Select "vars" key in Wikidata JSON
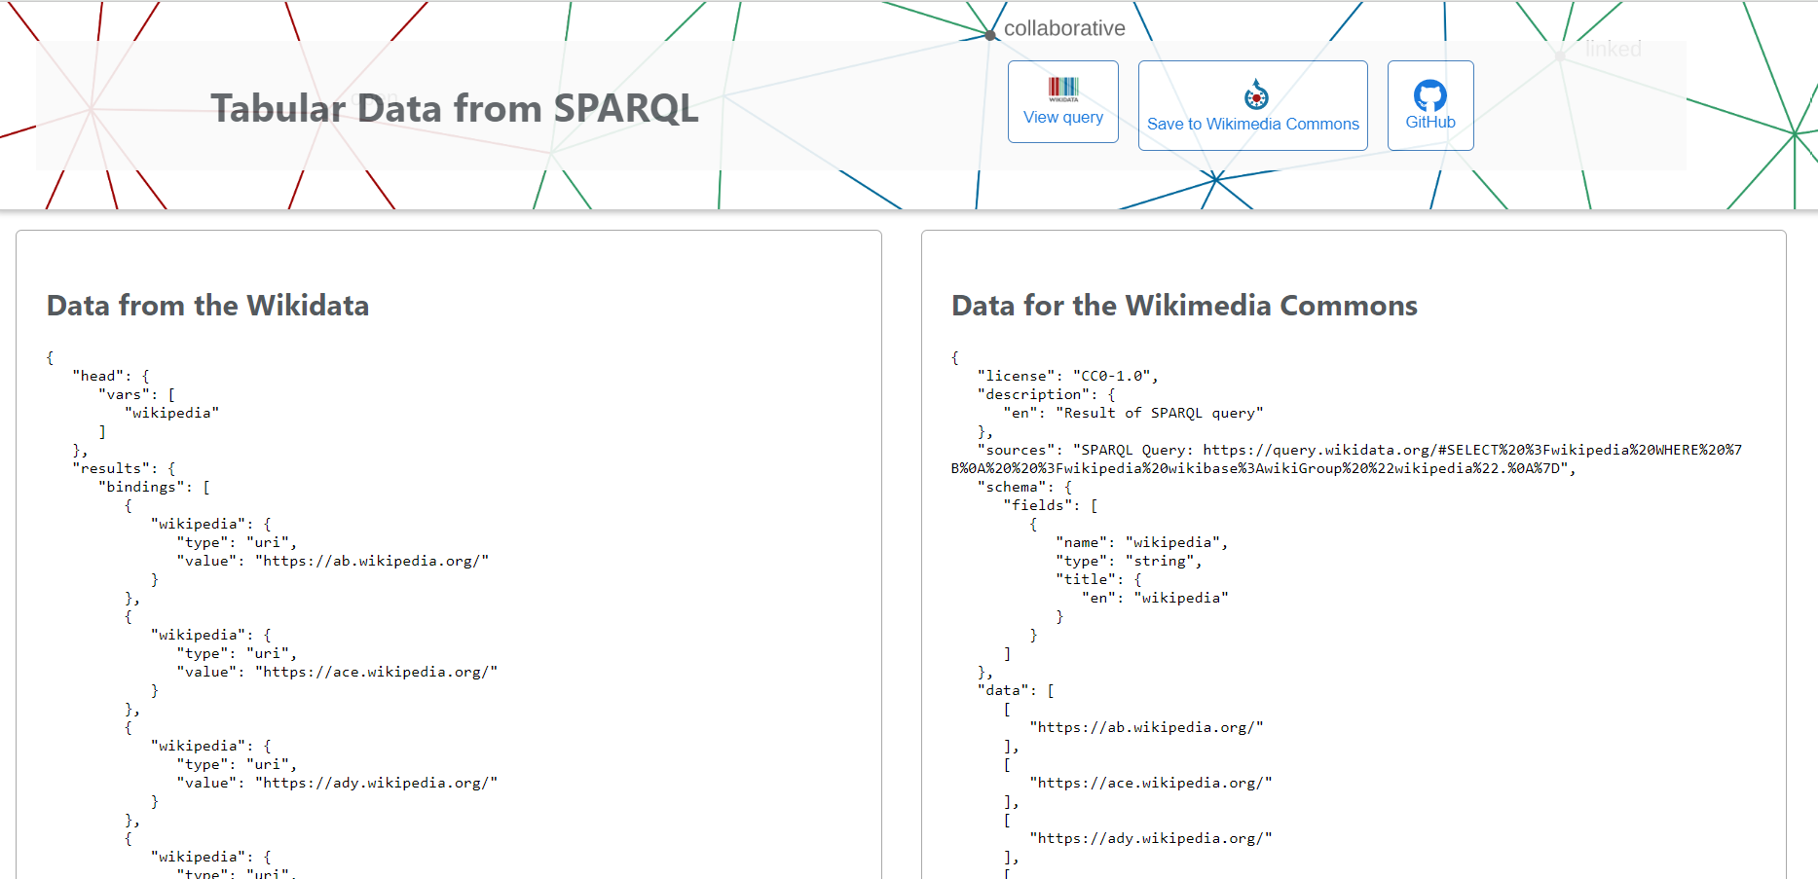 pyautogui.click(x=125, y=394)
